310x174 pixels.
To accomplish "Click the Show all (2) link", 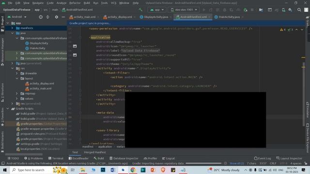I will [237, 163].
